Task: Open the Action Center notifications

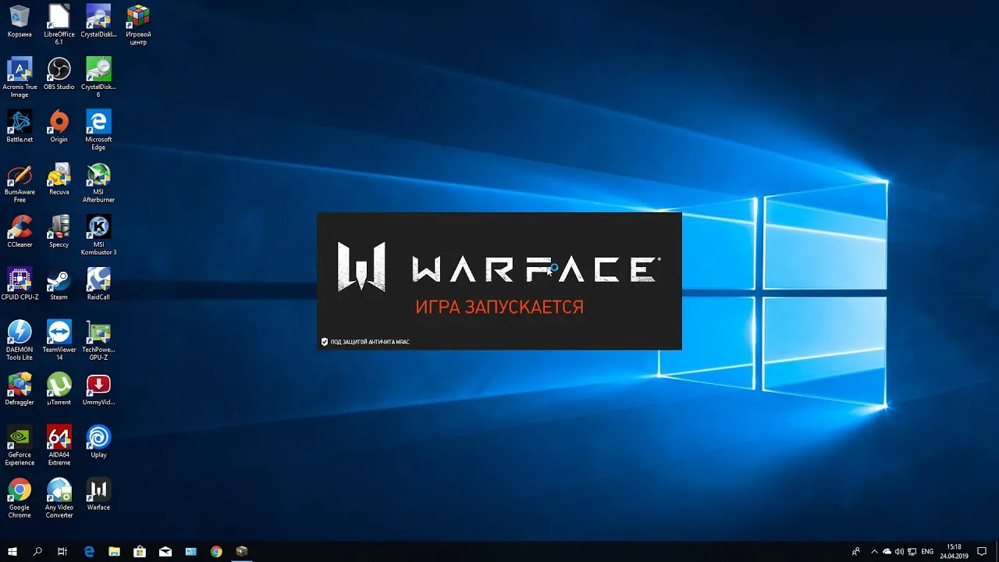Action: point(983,551)
